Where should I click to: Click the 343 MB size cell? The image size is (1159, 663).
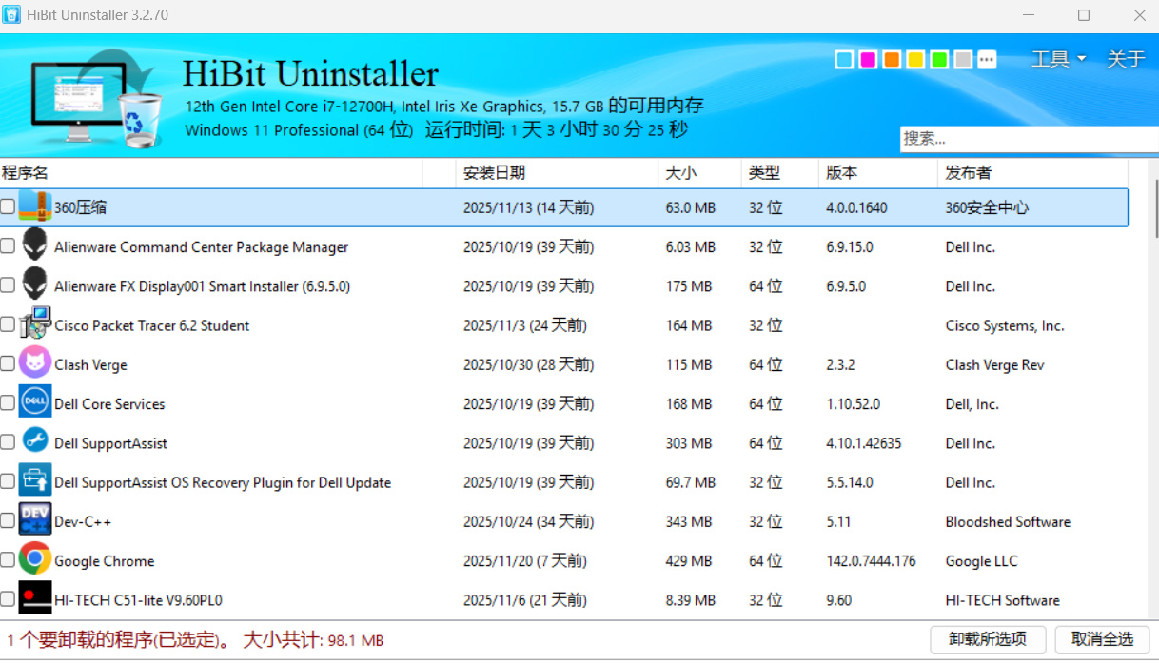689,522
